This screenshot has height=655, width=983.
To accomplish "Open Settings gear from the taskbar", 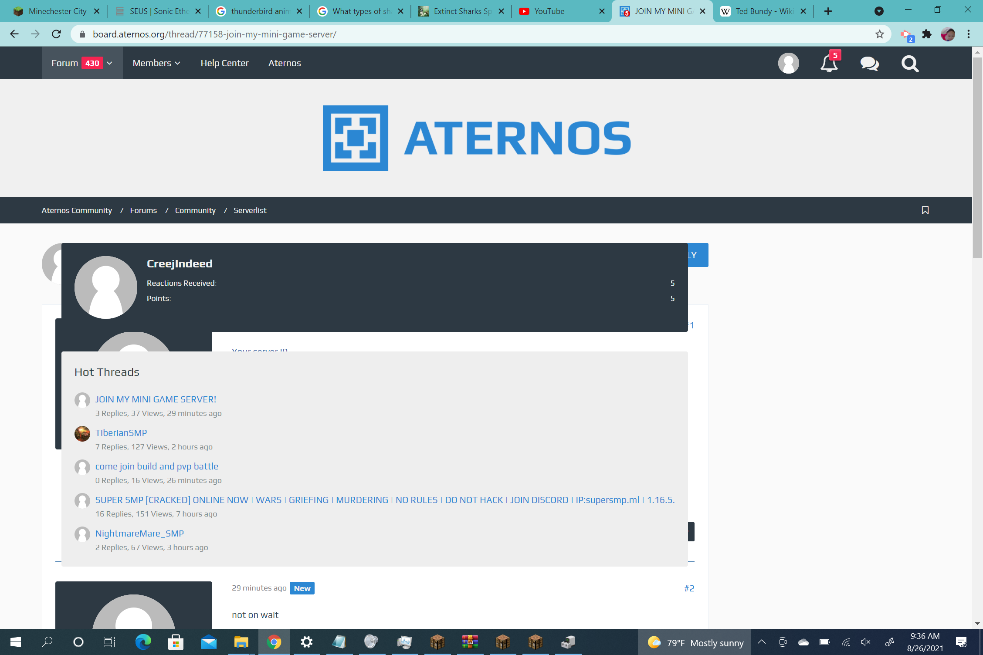I will point(307,642).
